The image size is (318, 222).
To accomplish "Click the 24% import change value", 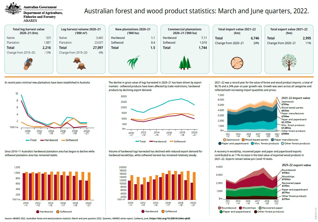I will (256, 43).
